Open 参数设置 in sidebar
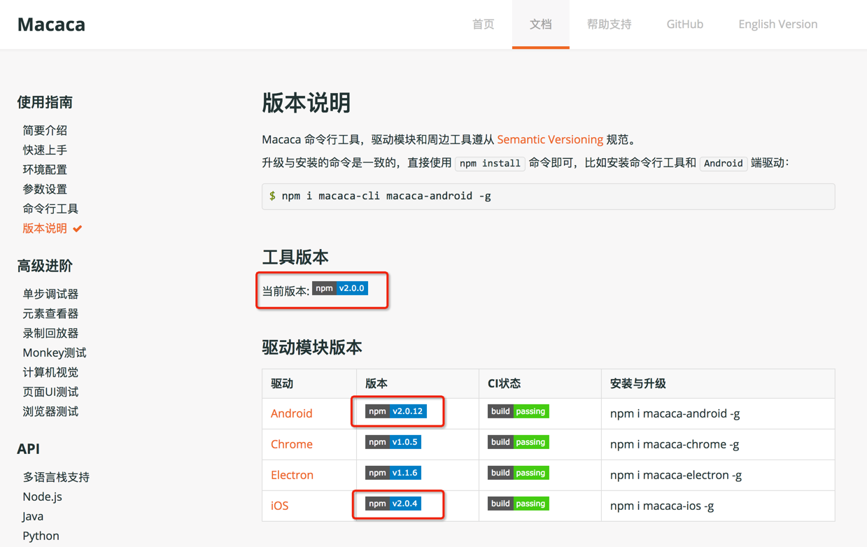Image resolution: width=867 pixels, height=547 pixels. point(45,189)
